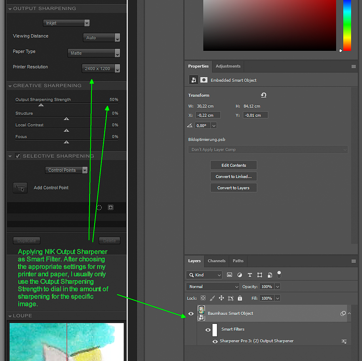Click the circular control point view icon
The image size is (362, 361).
(99, 208)
